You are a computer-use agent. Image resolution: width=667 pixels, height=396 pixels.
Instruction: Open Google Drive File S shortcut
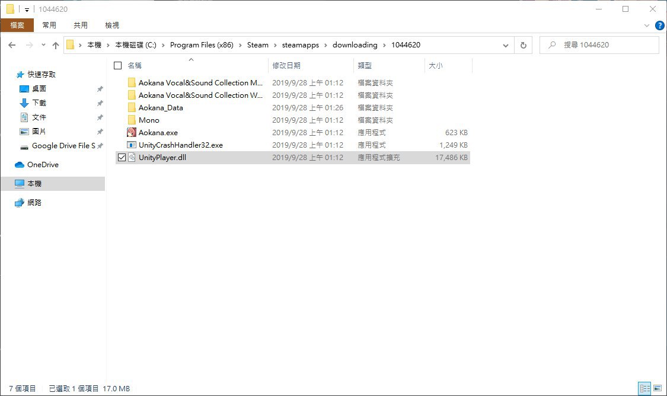pyautogui.click(x=63, y=145)
